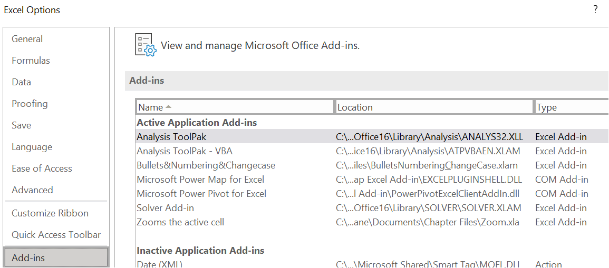This screenshot has height=268, width=609.
Task: Open the Proofing options category
Action: coord(30,104)
